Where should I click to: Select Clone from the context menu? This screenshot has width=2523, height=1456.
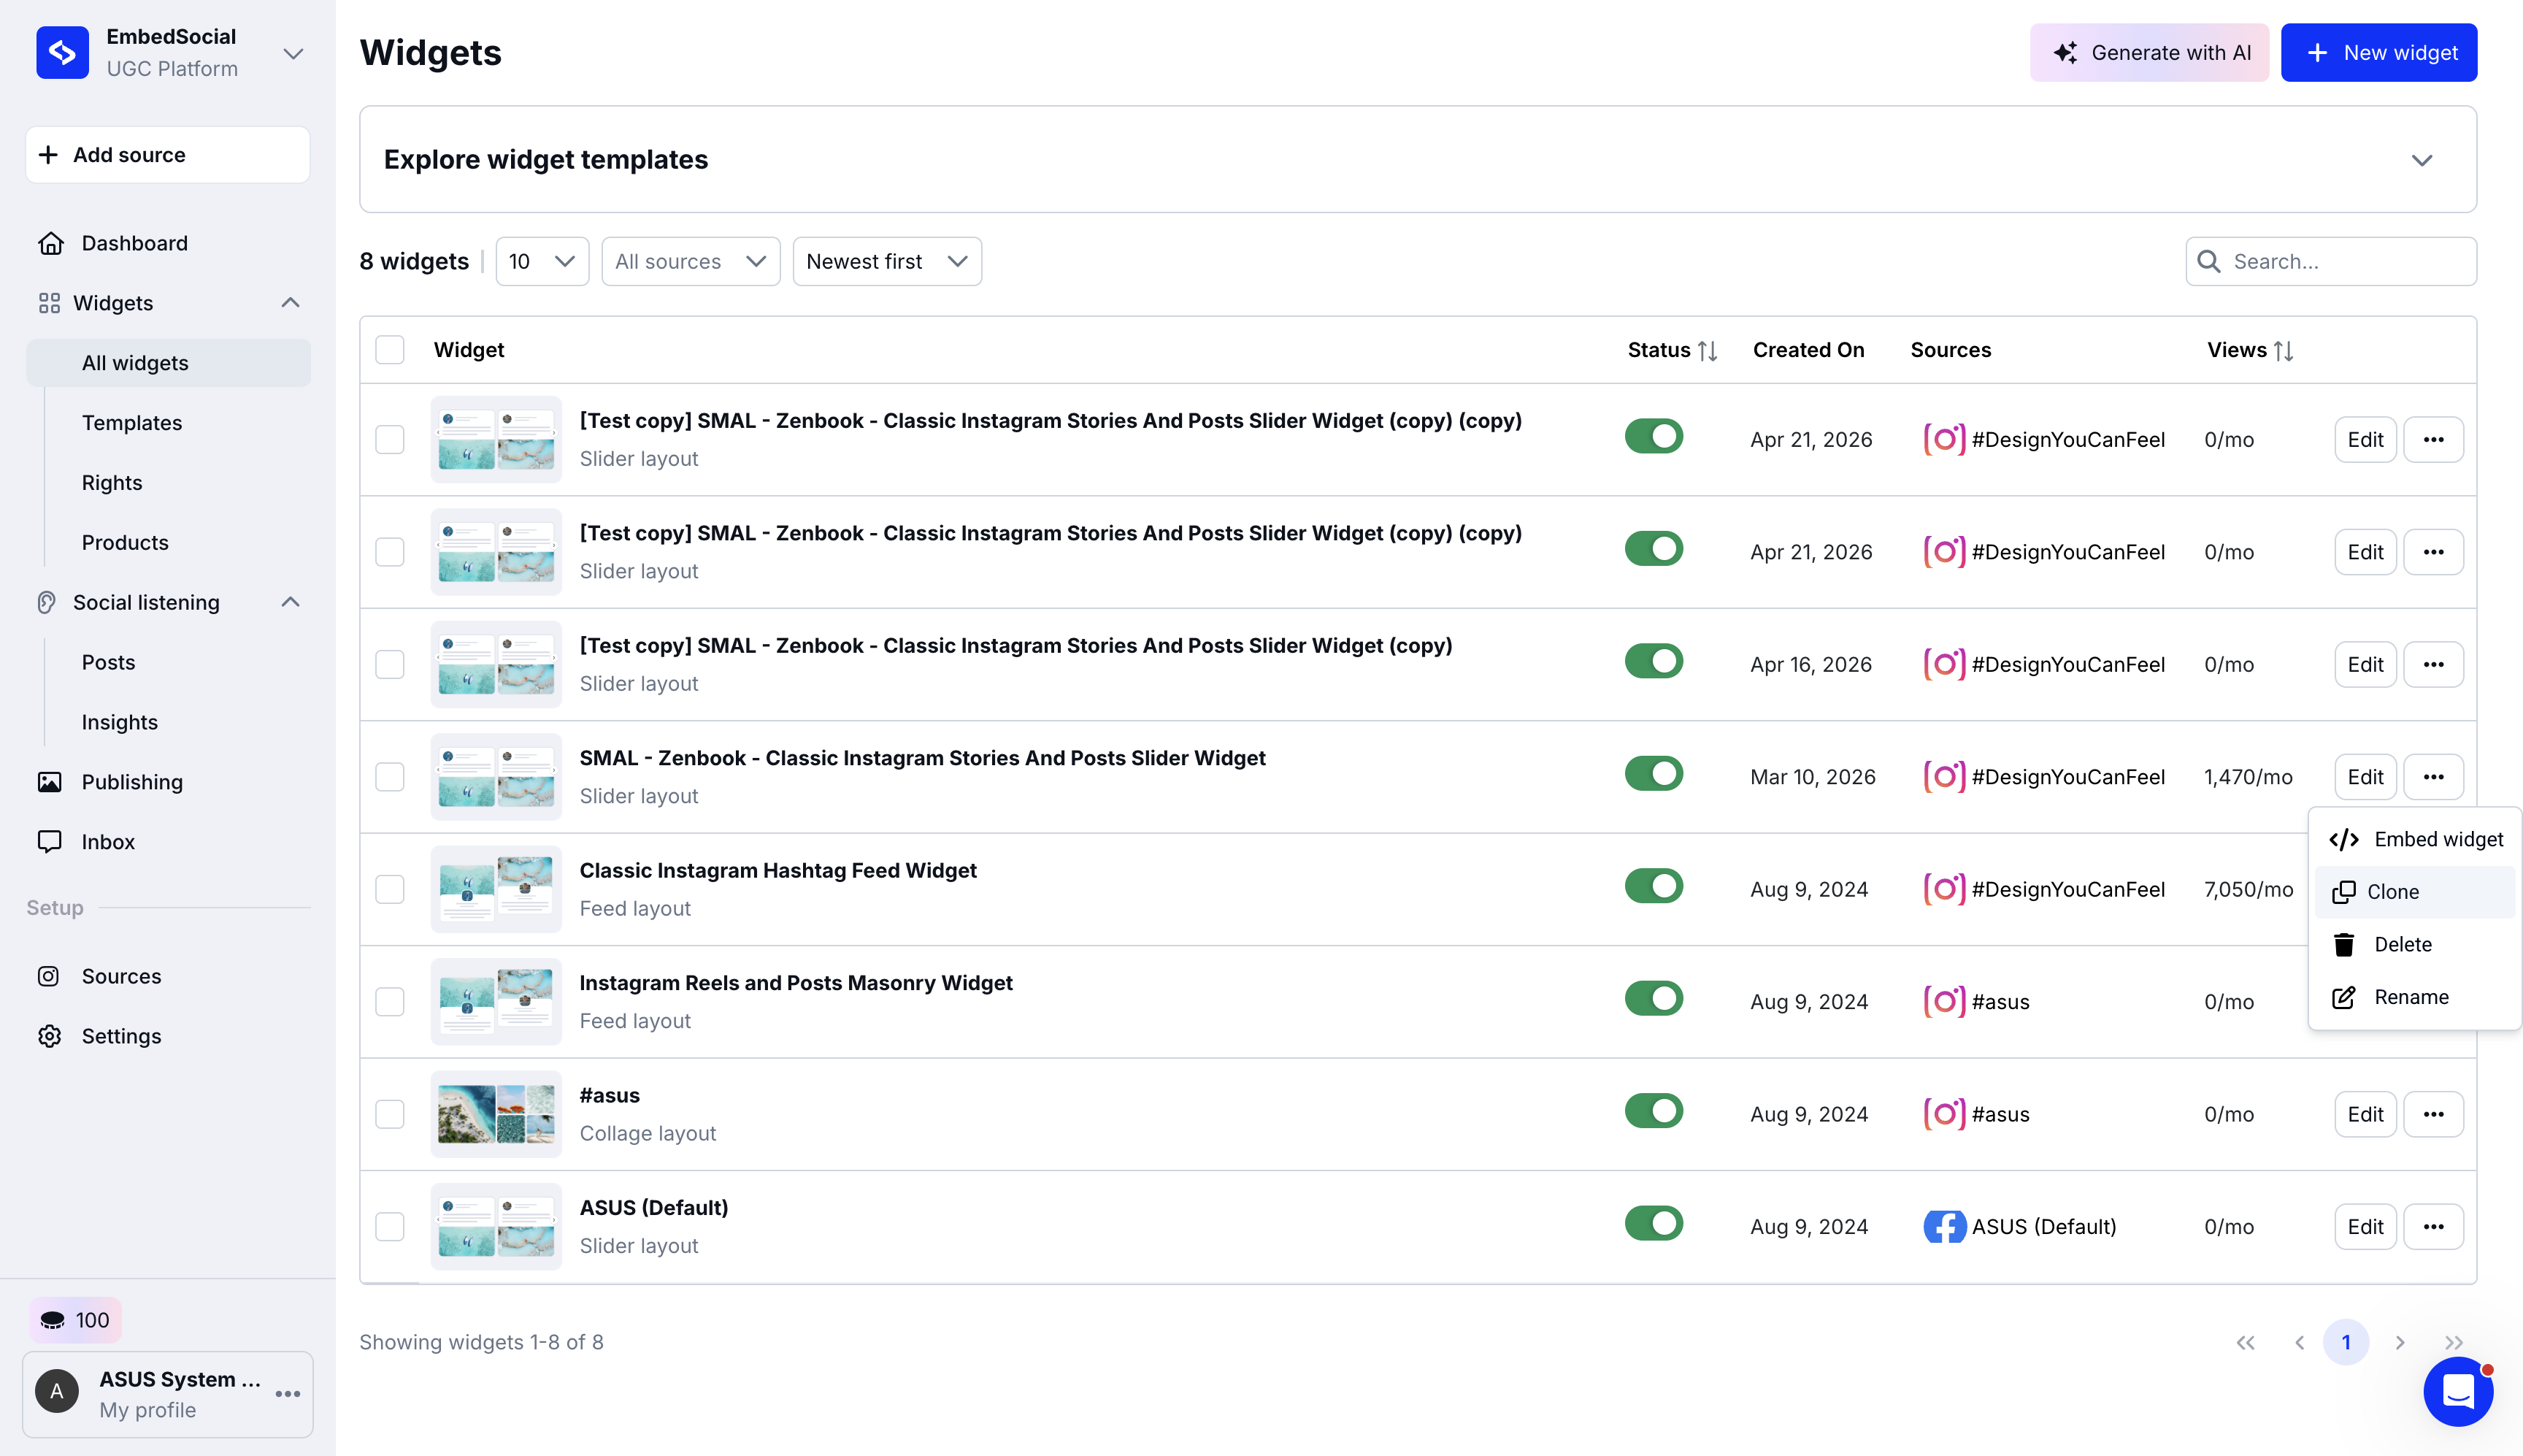[2391, 892]
